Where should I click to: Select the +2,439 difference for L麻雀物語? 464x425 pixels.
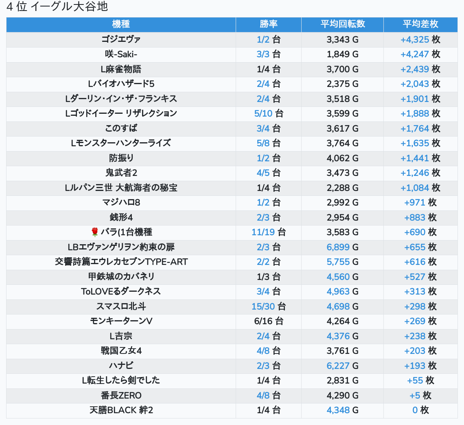414,69
